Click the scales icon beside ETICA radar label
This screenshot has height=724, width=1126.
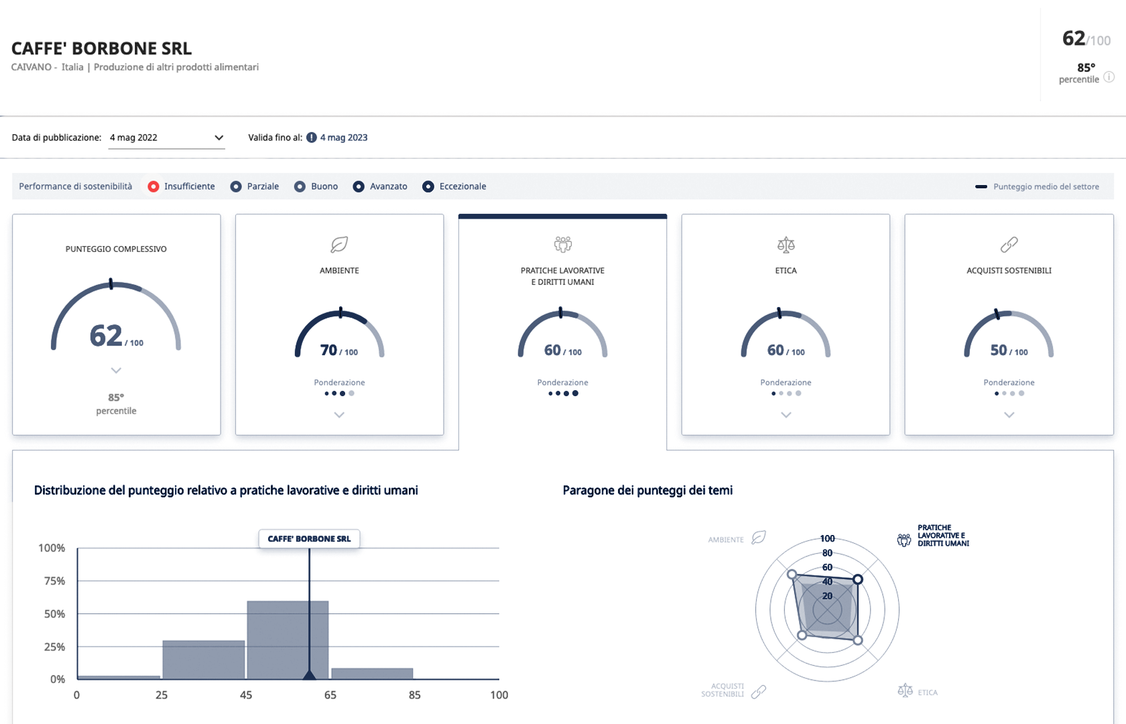pyautogui.click(x=905, y=690)
